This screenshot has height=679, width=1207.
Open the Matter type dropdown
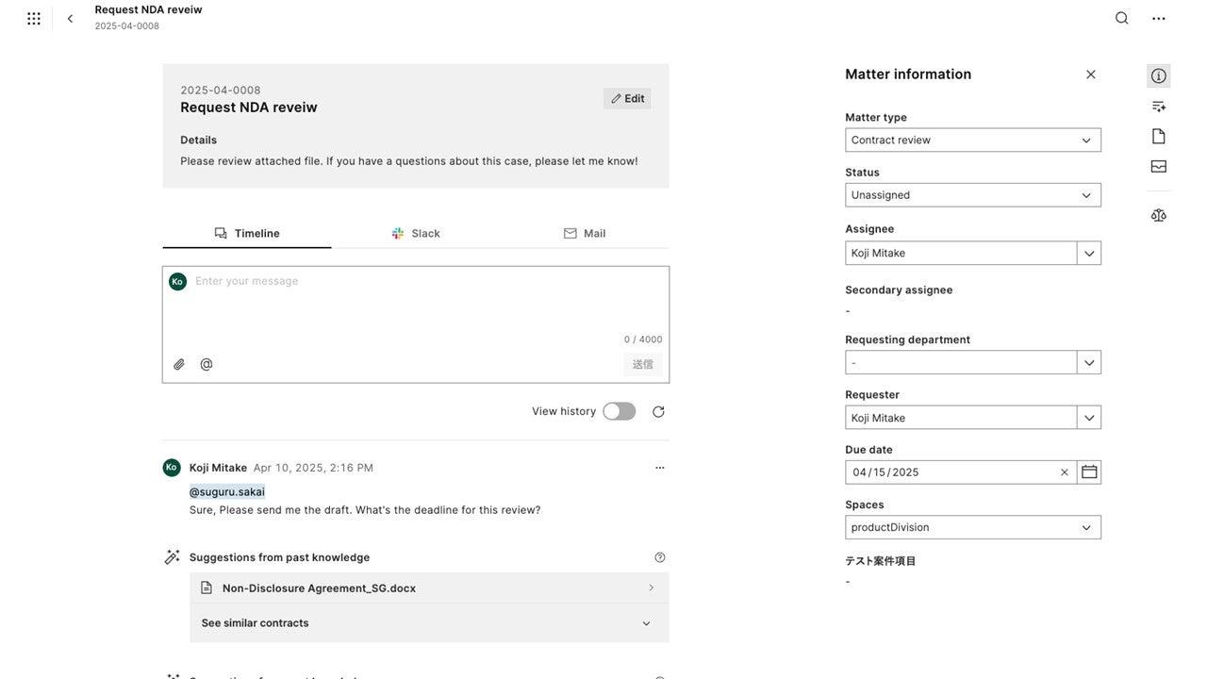973,140
